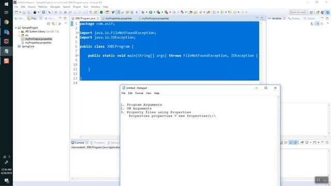
Task: Click the Collapse All icon in Project Explorer
Action: 49,24
